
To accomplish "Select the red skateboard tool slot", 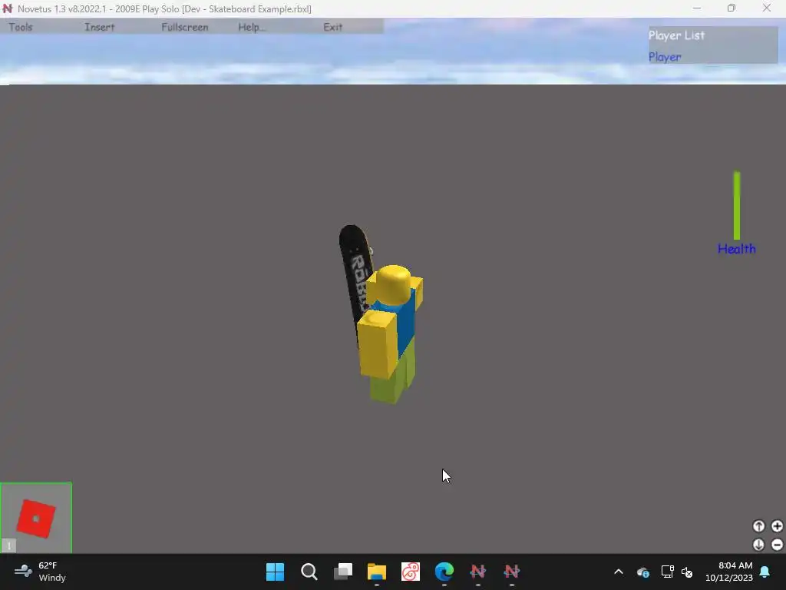I will (x=36, y=518).
